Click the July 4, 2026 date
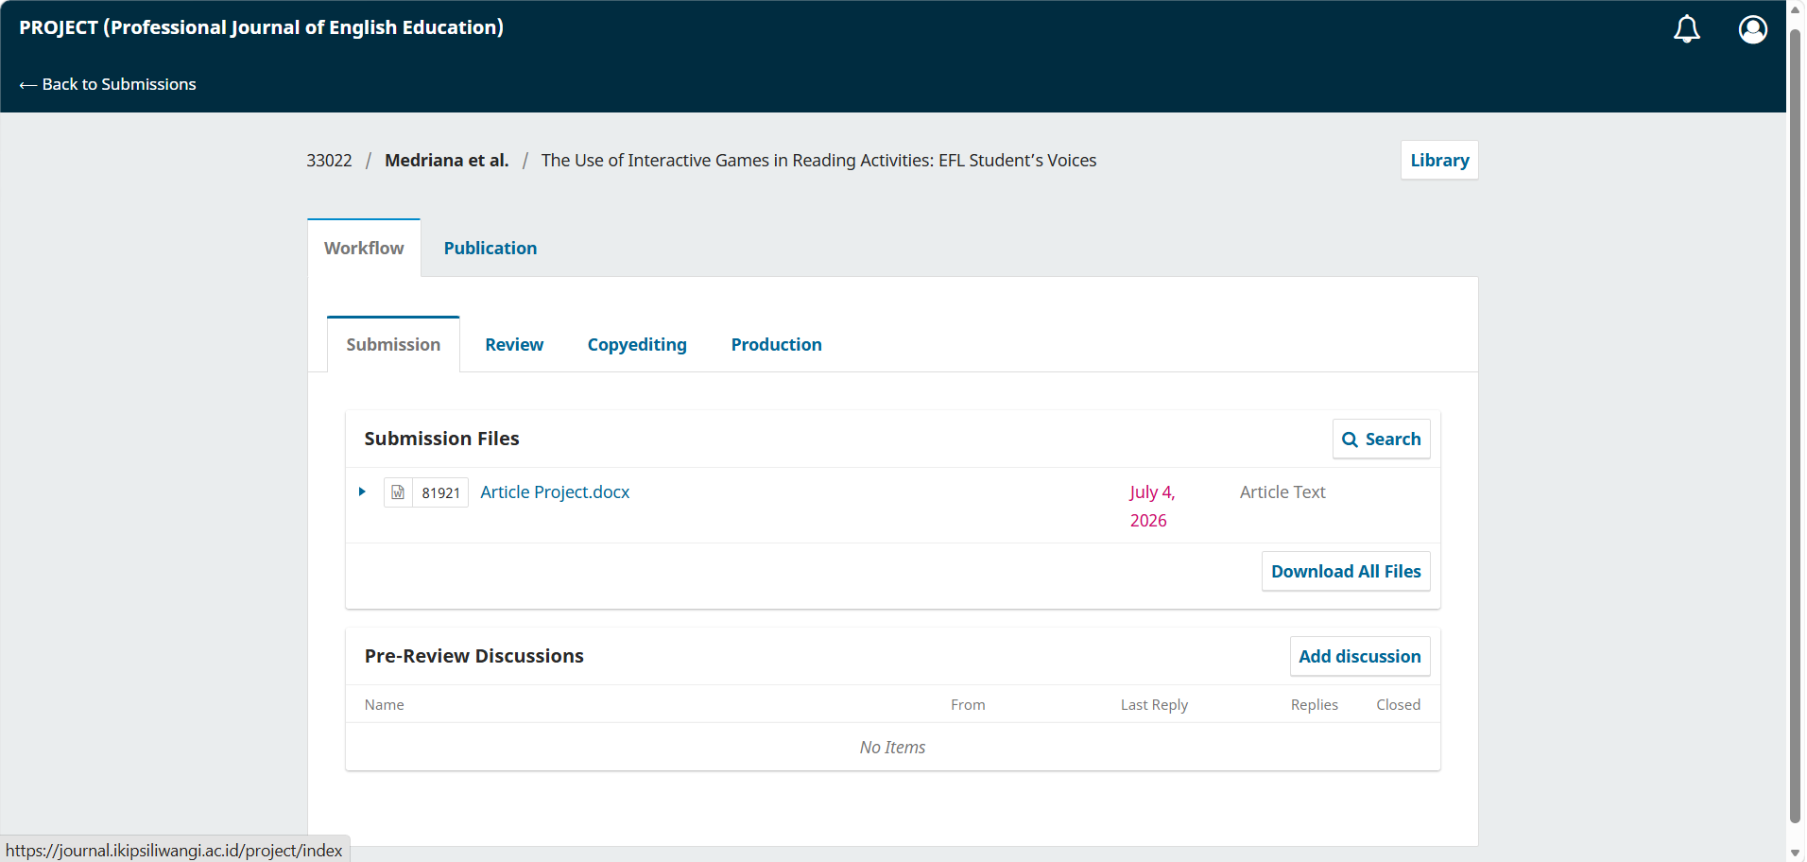The image size is (1807, 862). 1152,506
